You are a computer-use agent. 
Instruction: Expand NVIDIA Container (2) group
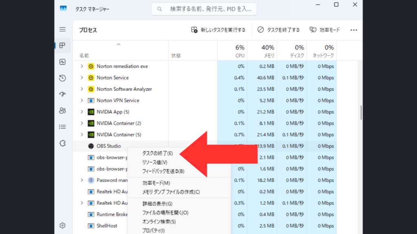tap(82, 123)
